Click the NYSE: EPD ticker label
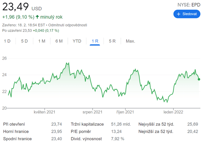The image size is (202, 143). (x=189, y=5)
